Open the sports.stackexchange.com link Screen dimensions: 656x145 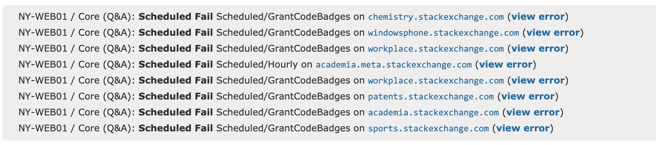[x=428, y=128]
